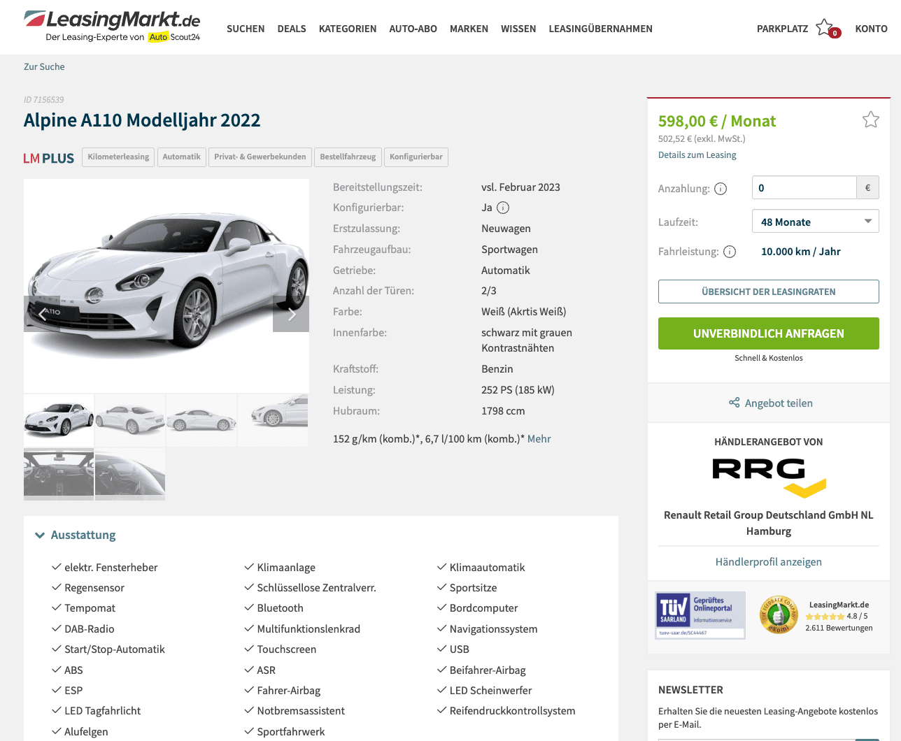Open the AUTO-ABO menu
This screenshot has width=901, height=741.
(413, 29)
